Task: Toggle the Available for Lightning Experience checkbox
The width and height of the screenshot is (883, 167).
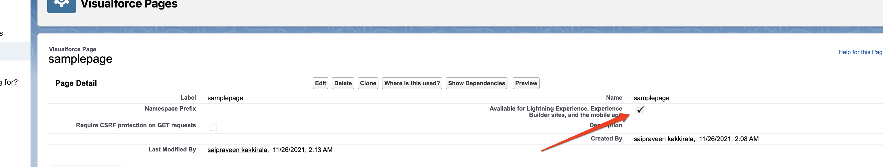Action: tap(640, 110)
